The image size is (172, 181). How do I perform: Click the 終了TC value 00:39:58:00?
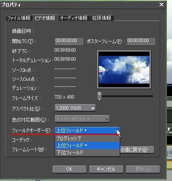pos(65,50)
